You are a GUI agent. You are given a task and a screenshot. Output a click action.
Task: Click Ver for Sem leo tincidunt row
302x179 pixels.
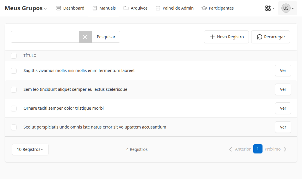tap(283, 89)
